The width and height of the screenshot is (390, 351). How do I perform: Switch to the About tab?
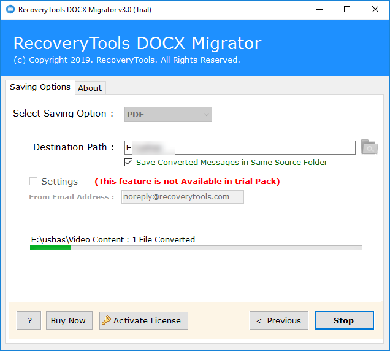point(90,88)
